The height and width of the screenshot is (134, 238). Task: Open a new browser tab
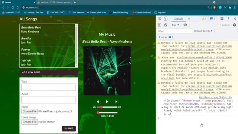pos(75,2)
